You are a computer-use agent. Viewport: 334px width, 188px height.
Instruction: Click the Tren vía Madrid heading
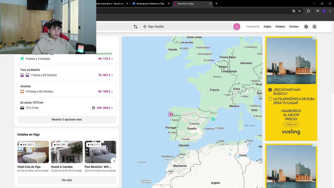tap(30, 70)
